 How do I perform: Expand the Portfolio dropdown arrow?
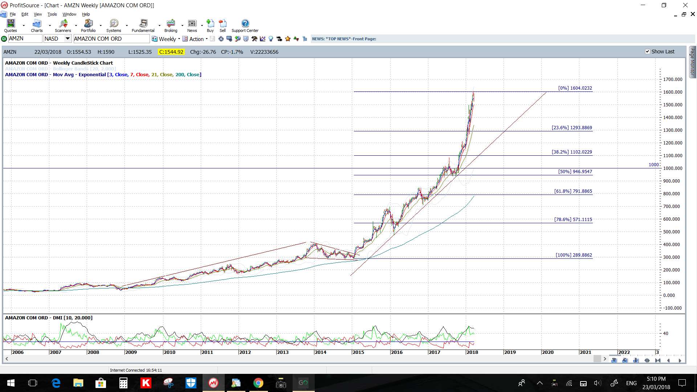pos(101,26)
